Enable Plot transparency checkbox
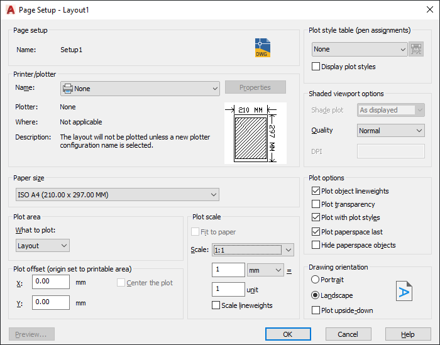440x345 pixels. pos(316,204)
